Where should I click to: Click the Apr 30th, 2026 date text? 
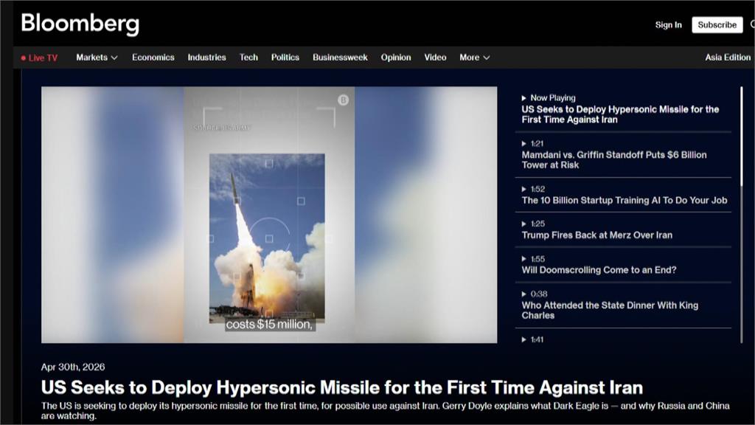(x=73, y=367)
